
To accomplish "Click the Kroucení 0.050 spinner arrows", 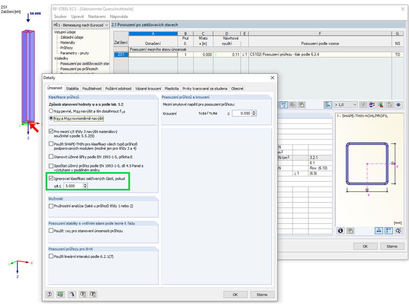I will (254, 113).
